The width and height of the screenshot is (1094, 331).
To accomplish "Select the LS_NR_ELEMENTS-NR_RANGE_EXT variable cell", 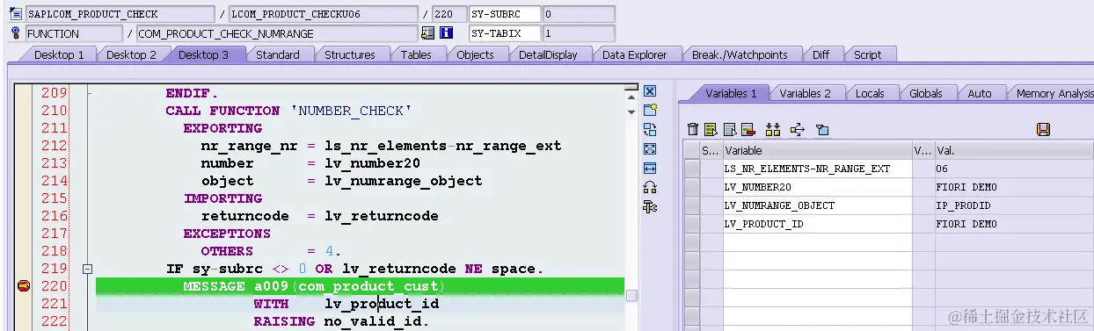I will (817, 169).
